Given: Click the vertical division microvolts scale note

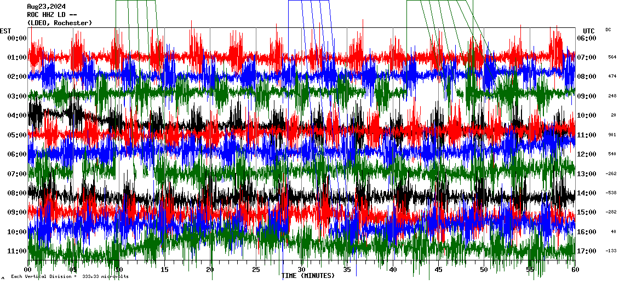Looking at the screenshot, I should click(70, 277).
